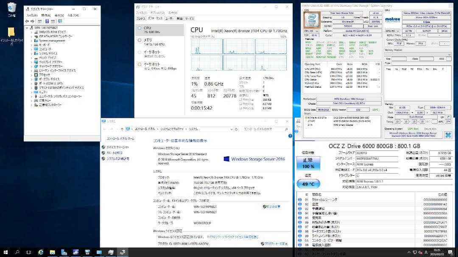458x257 pixels.
Task: Open the Windows Start button
Action: click(6, 252)
